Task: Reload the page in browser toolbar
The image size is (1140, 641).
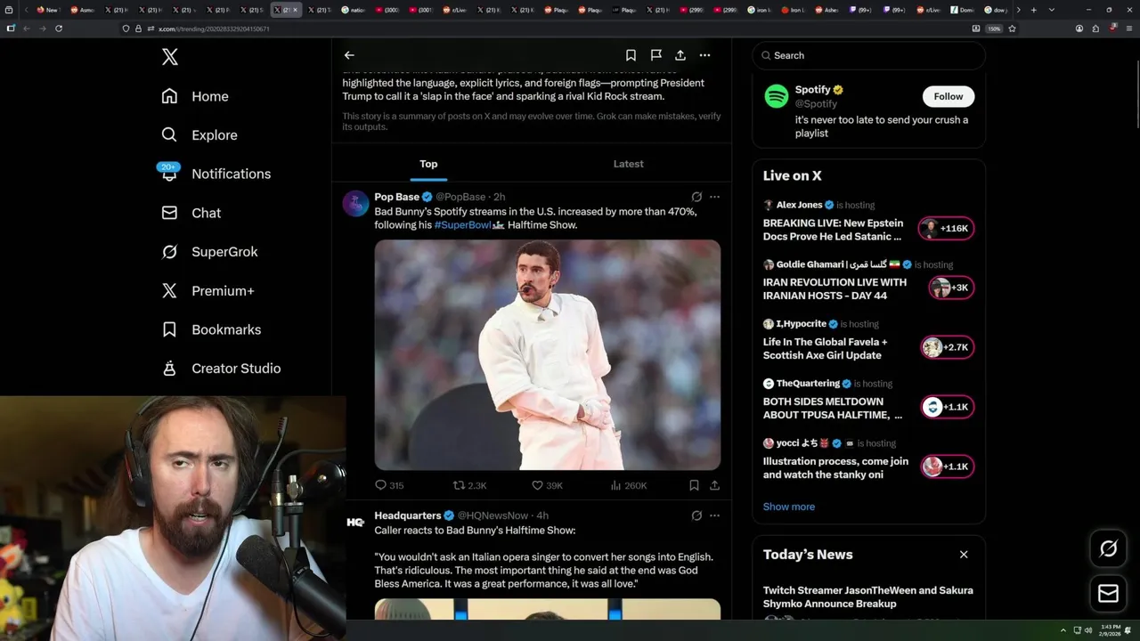Action: pyautogui.click(x=59, y=28)
